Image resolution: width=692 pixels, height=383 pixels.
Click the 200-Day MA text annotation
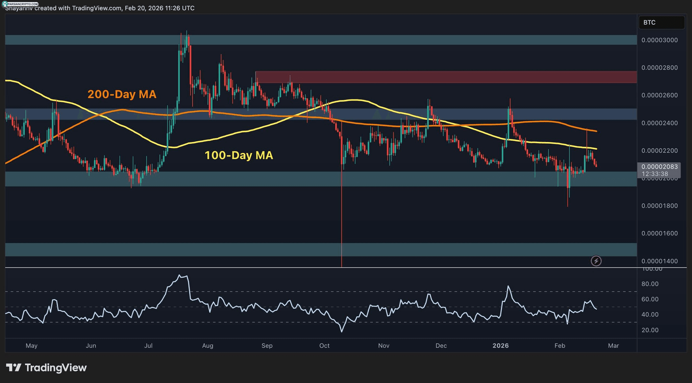point(122,94)
